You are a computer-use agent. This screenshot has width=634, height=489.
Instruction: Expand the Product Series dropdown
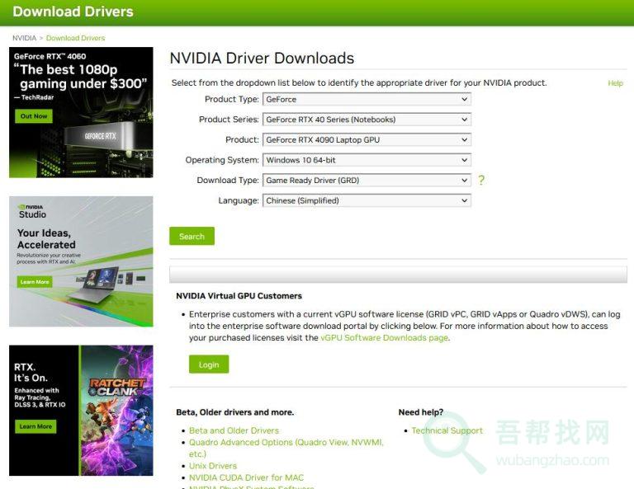pos(367,120)
